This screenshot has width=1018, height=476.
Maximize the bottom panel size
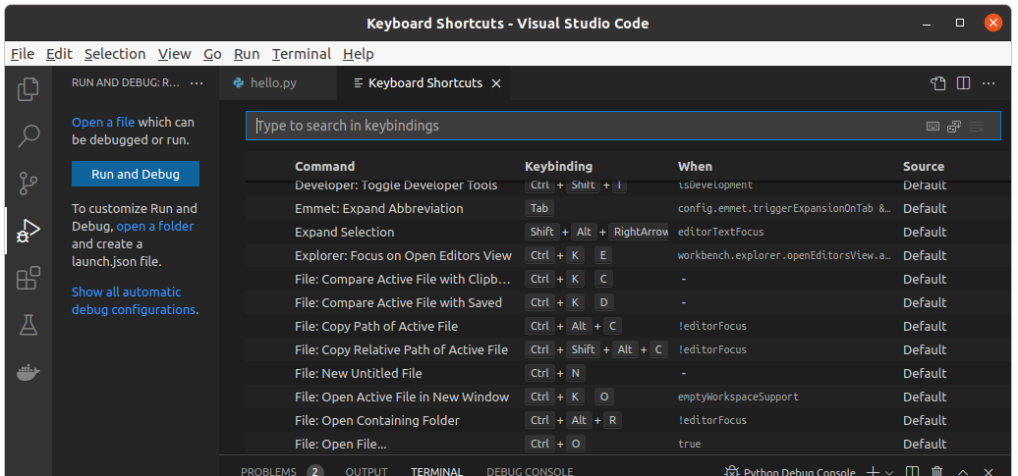click(x=963, y=471)
